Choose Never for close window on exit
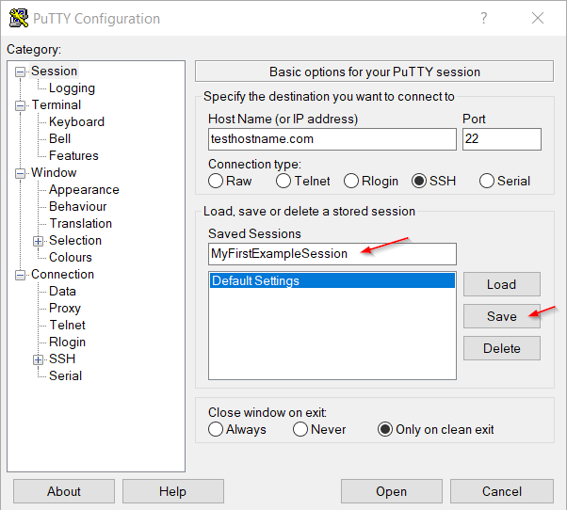Image resolution: width=567 pixels, height=510 pixels. point(300,429)
